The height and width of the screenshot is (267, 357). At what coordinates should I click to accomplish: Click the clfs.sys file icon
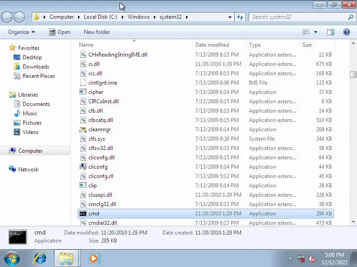83,139
